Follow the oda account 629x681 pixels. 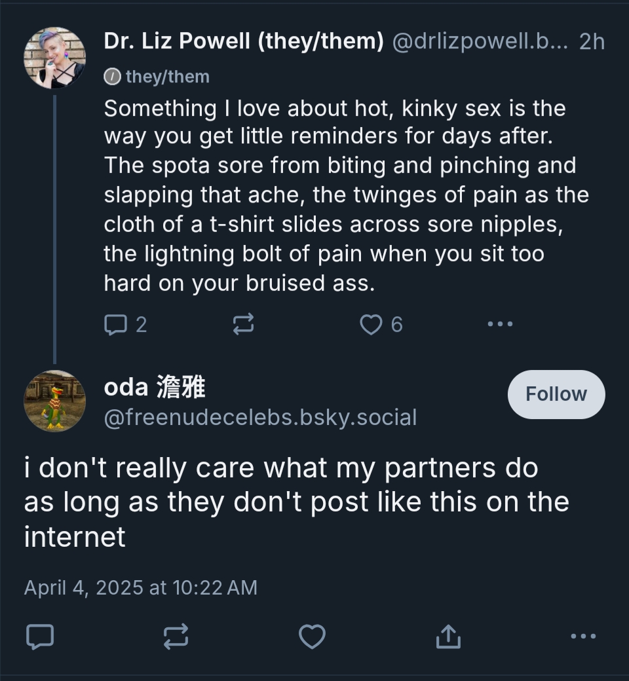[x=556, y=394]
